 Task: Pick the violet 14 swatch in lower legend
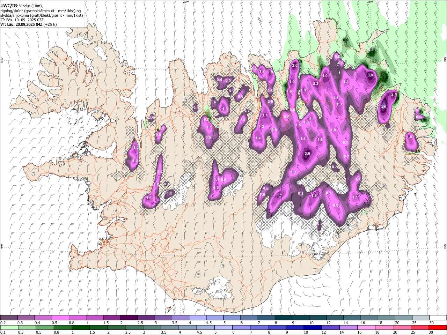[x=348, y=328]
